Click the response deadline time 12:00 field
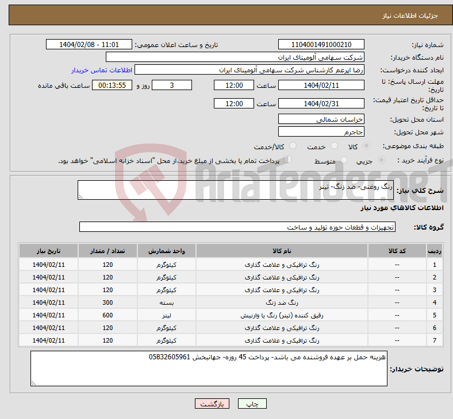The width and height of the screenshot is (453, 419). pyautogui.click(x=234, y=86)
